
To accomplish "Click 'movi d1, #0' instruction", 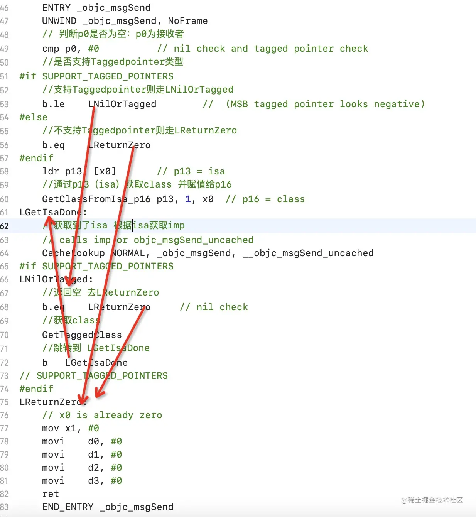I will 82,454.
